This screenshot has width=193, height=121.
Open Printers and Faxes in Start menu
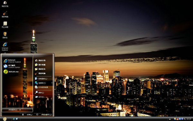click(x=41, y=87)
